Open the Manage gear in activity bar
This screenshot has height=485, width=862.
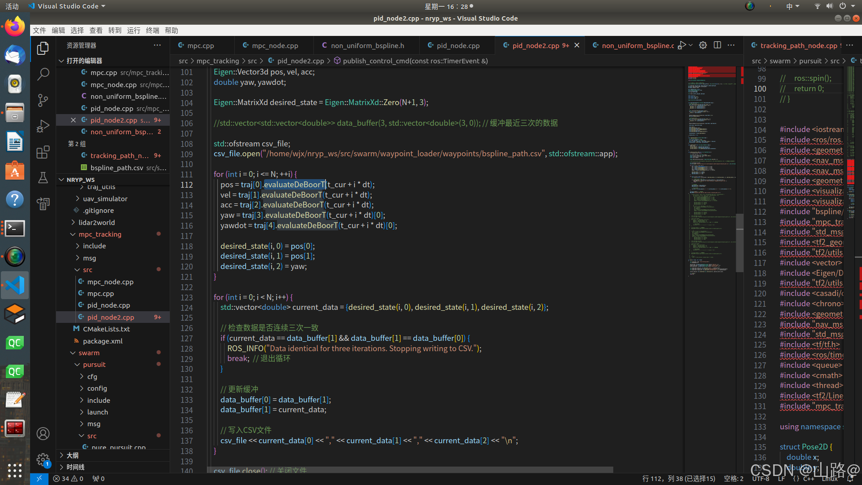(43, 459)
